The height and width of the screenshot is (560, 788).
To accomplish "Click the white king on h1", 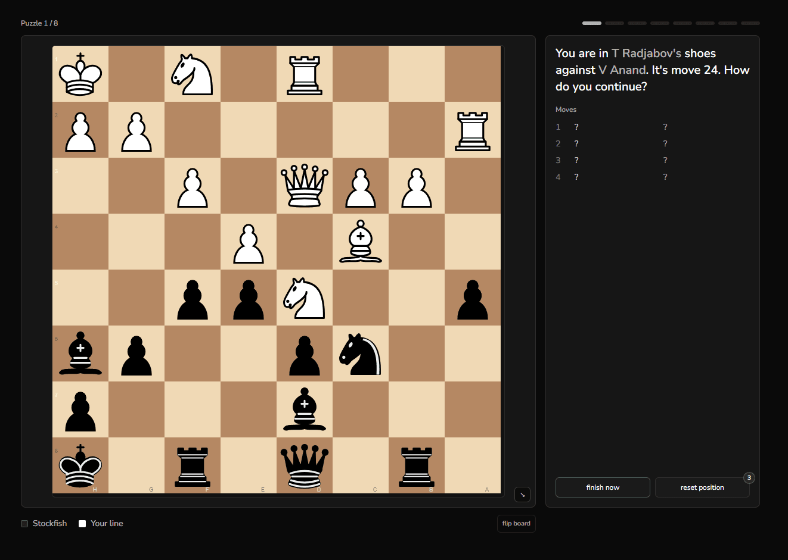I will point(80,74).
